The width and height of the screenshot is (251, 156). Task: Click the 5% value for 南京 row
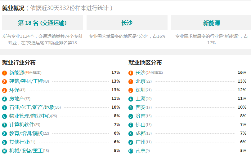coord(243,150)
